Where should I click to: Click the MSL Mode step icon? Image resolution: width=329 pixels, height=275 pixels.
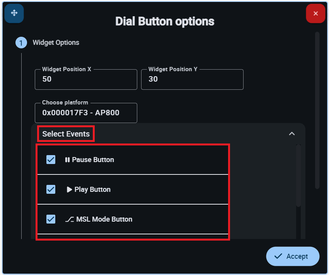pyautogui.click(x=69, y=219)
